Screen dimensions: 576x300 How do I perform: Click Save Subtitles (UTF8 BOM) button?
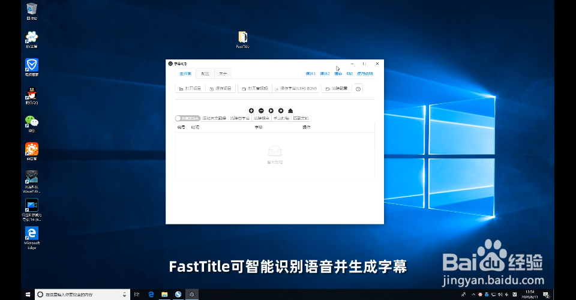(x=296, y=88)
